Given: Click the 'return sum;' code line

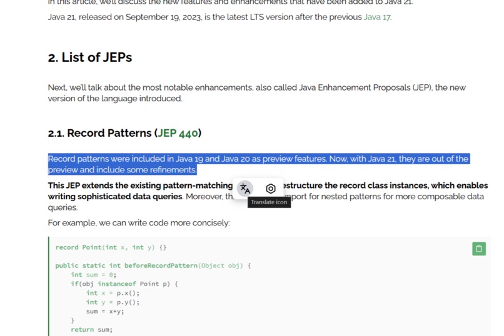Looking at the screenshot, I should 91,330.
